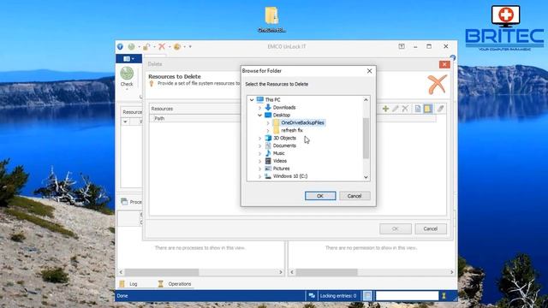Click the Processes panel header icon

point(124,202)
